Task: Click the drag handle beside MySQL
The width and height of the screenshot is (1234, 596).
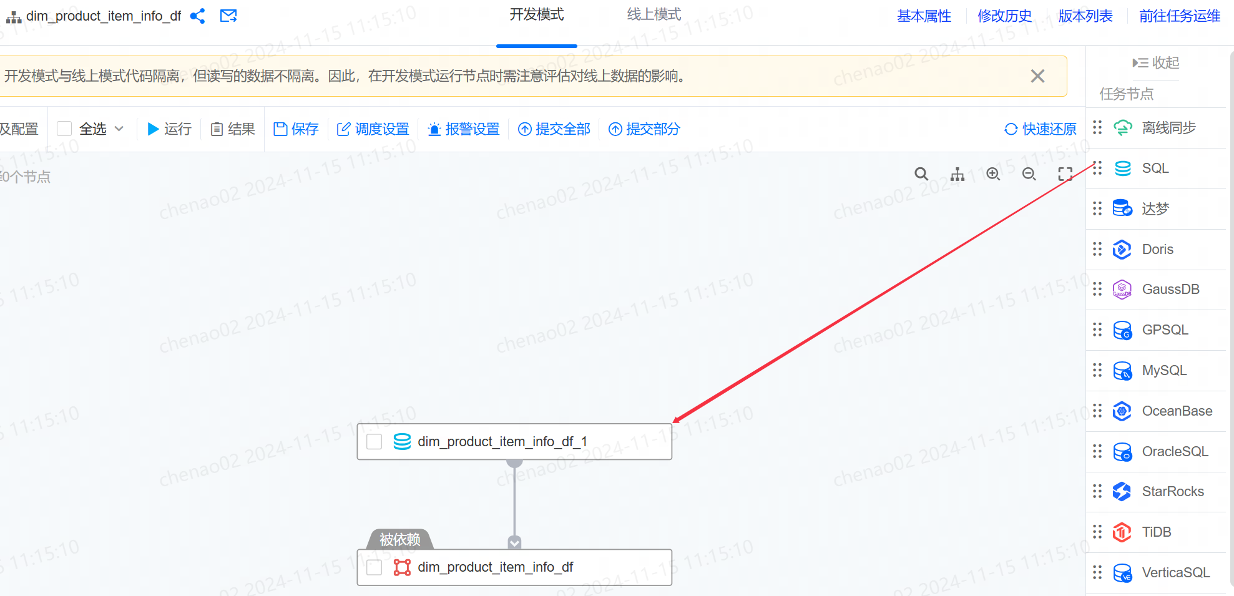Action: [1097, 371]
